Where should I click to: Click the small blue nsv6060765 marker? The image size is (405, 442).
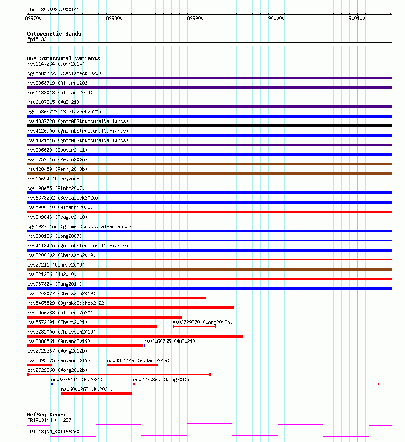[145, 346]
